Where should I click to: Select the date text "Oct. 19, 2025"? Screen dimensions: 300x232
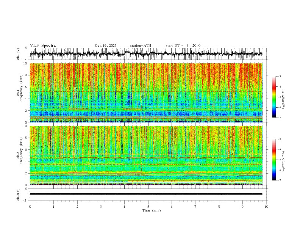(x=106, y=45)
